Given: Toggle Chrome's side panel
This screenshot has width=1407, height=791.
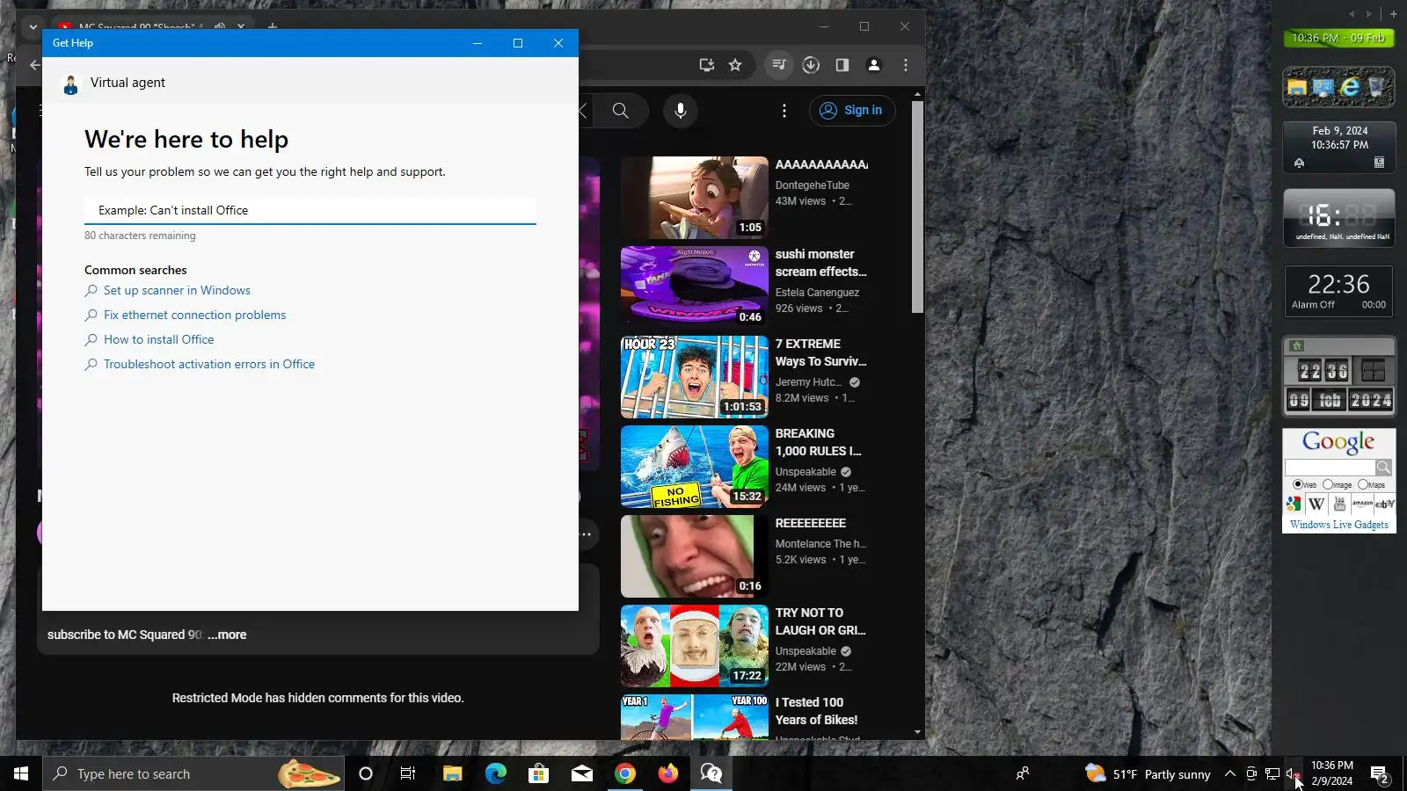Looking at the screenshot, I should [x=842, y=65].
